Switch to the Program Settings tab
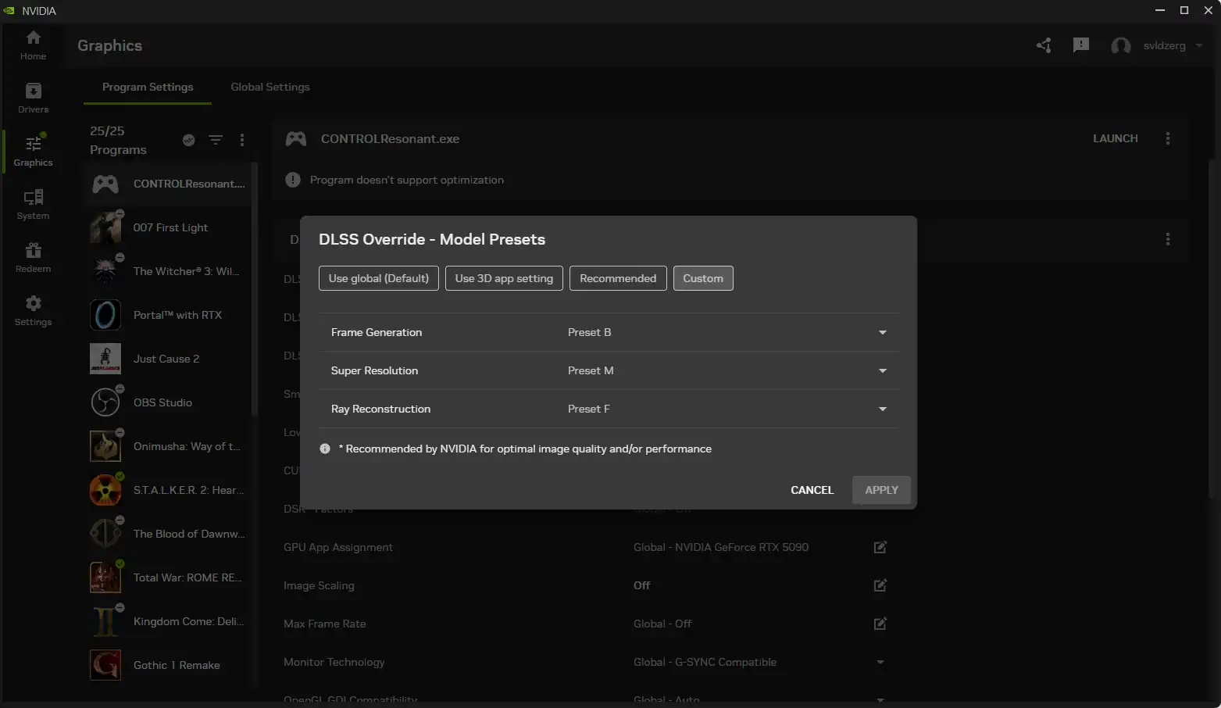The image size is (1221, 708). point(148,87)
